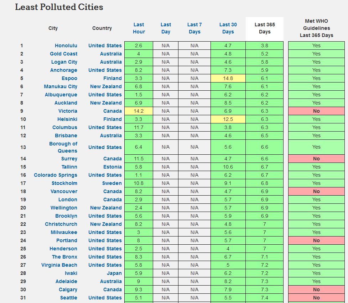The image size is (348, 303).
Task: Click the Espoo city link
Action: [69, 78]
